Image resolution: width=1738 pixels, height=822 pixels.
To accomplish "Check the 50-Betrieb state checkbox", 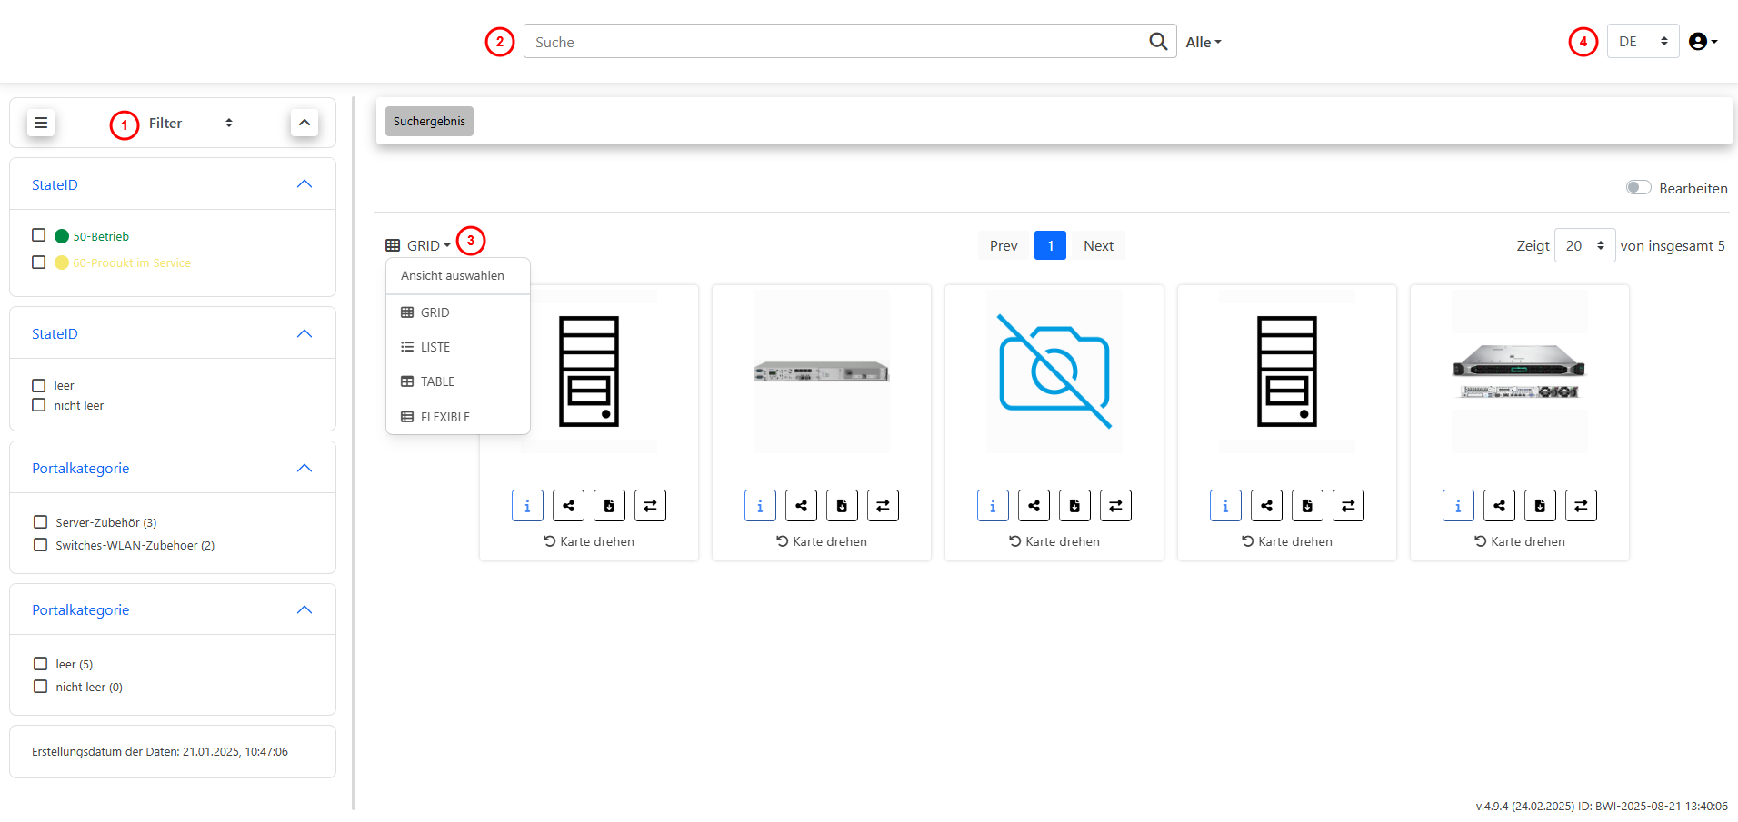I will [39, 235].
